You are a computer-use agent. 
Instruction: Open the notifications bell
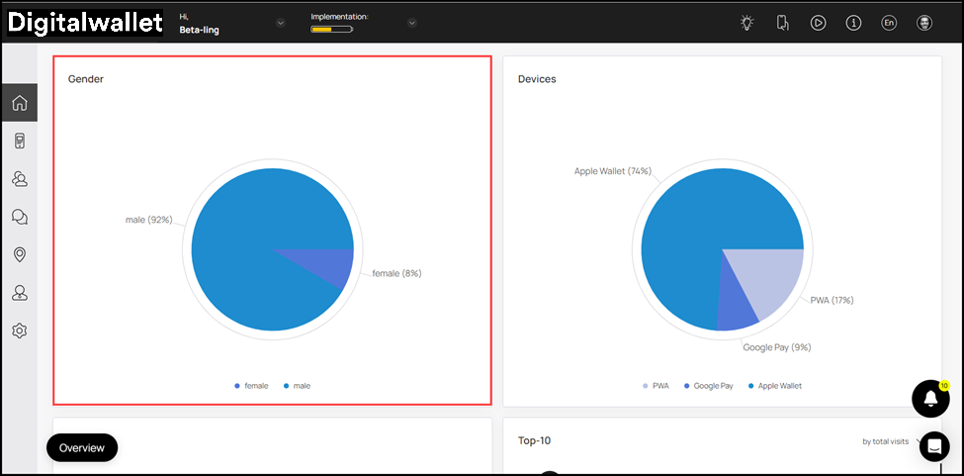coord(929,398)
